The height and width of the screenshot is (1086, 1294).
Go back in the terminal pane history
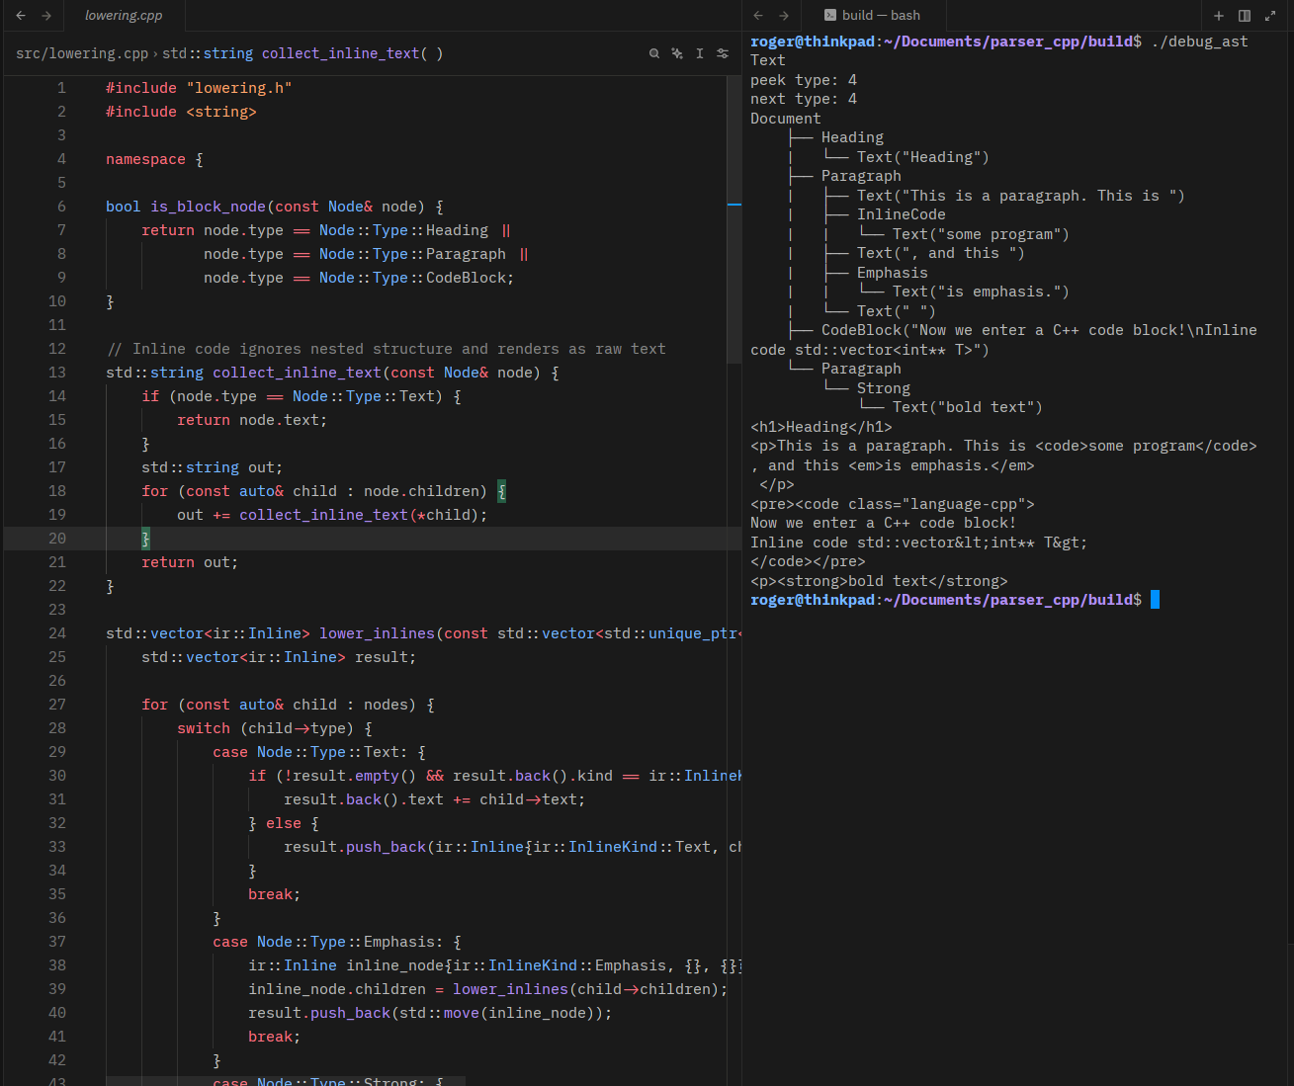tap(758, 16)
